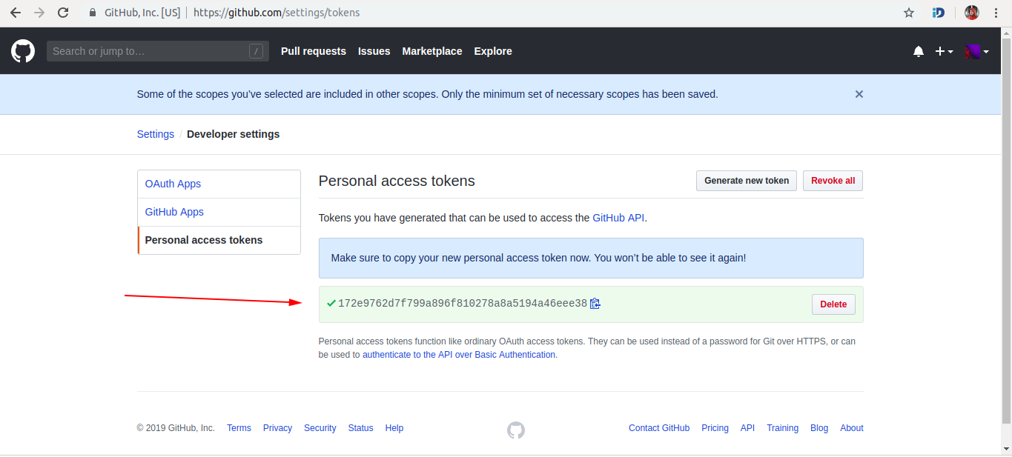Bookmark this page with the star icon

click(x=909, y=13)
